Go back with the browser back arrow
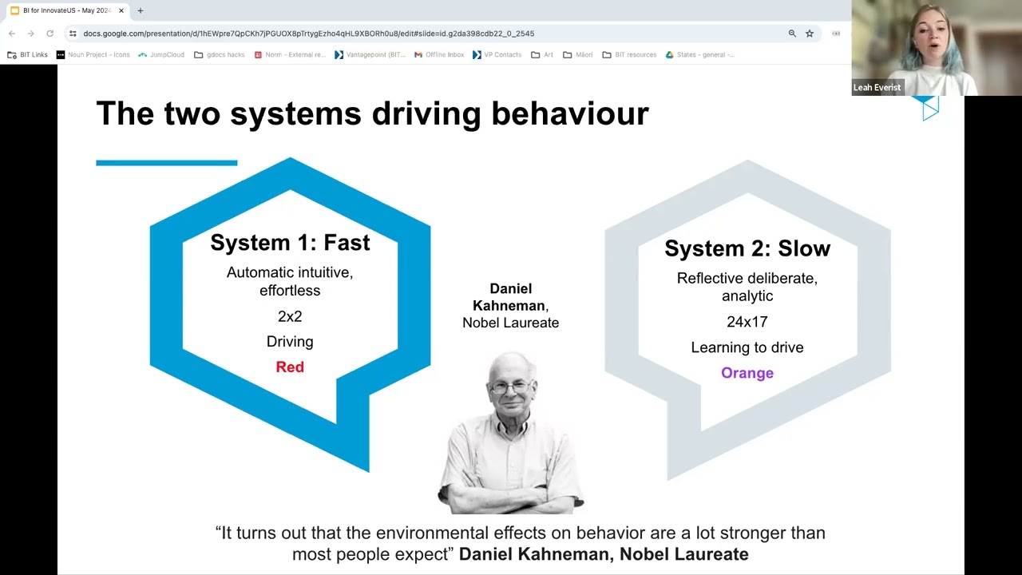Viewport: 1022px width, 575px height. click(11, 34)
